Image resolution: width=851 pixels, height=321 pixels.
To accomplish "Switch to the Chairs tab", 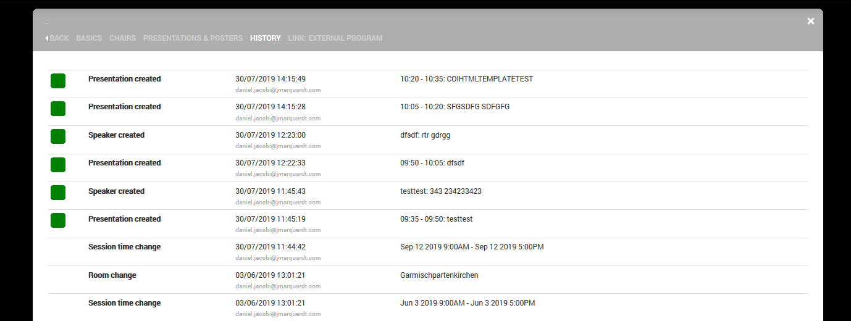I will 122,38.
